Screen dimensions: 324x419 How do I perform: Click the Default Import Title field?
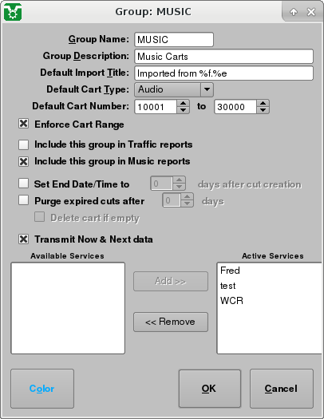click(223, 73)
